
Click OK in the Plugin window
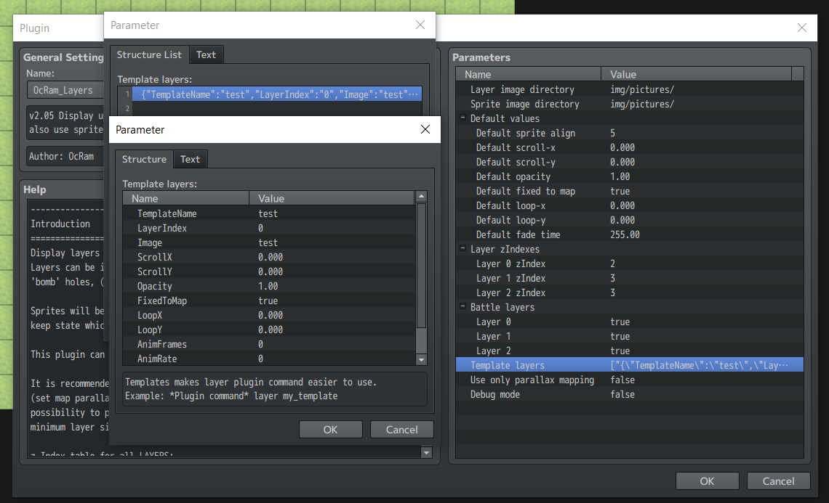coord(707,481)
